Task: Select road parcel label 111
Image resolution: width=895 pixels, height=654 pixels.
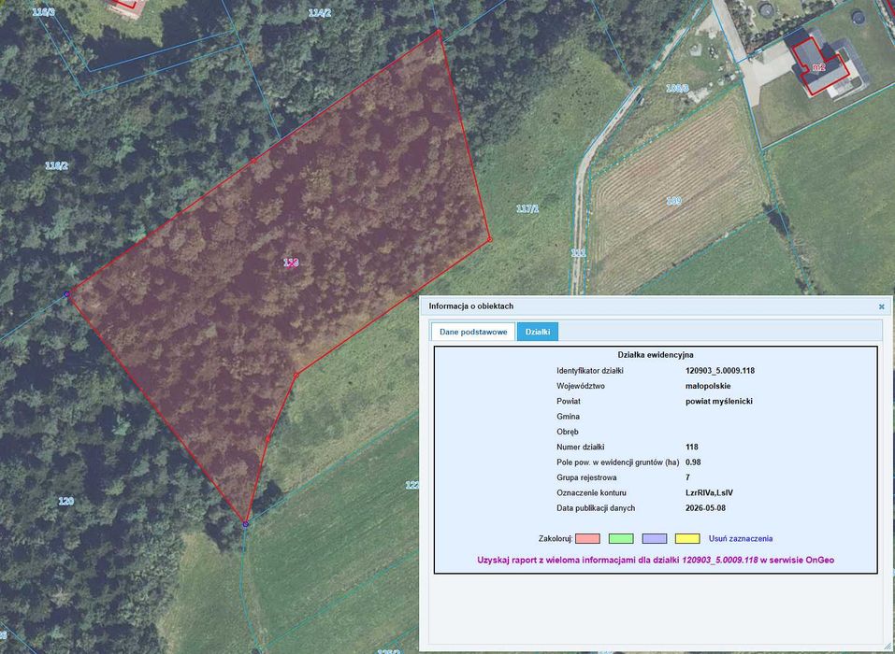Action: click(579, 252)
